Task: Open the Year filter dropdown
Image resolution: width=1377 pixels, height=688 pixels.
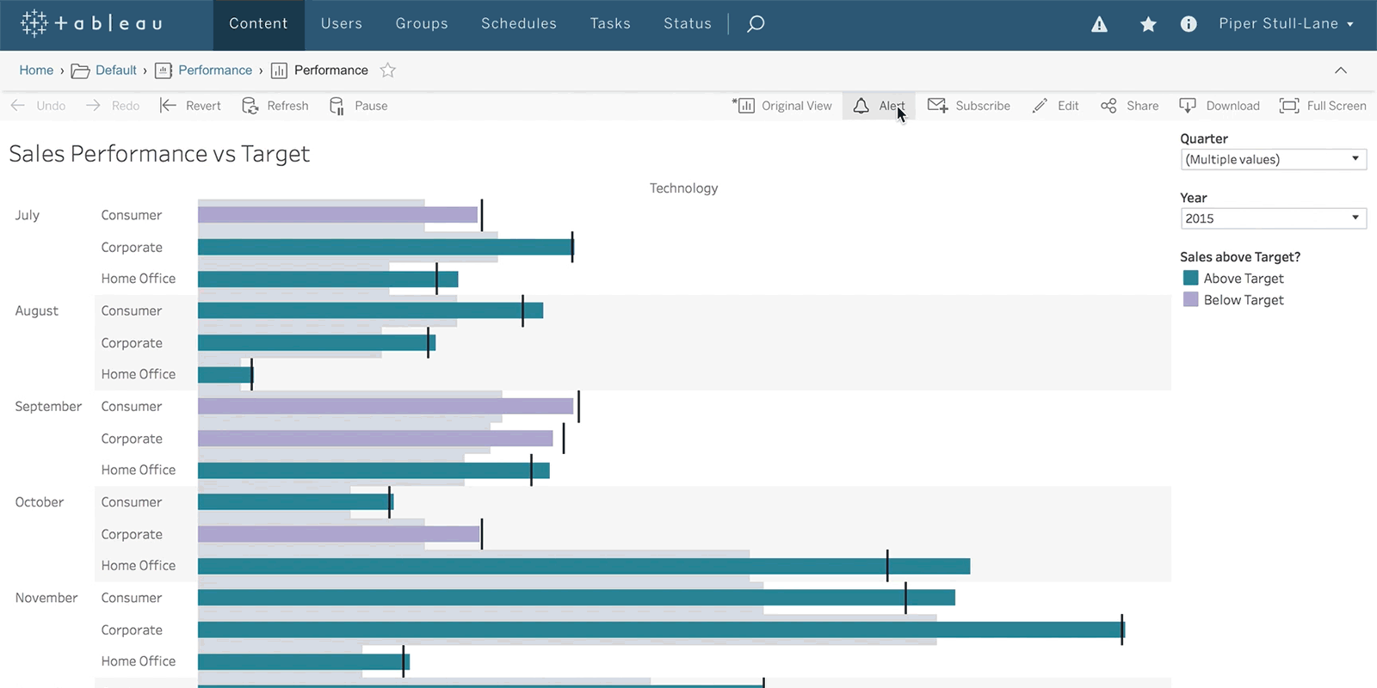Action: [x=1274, y=218]
